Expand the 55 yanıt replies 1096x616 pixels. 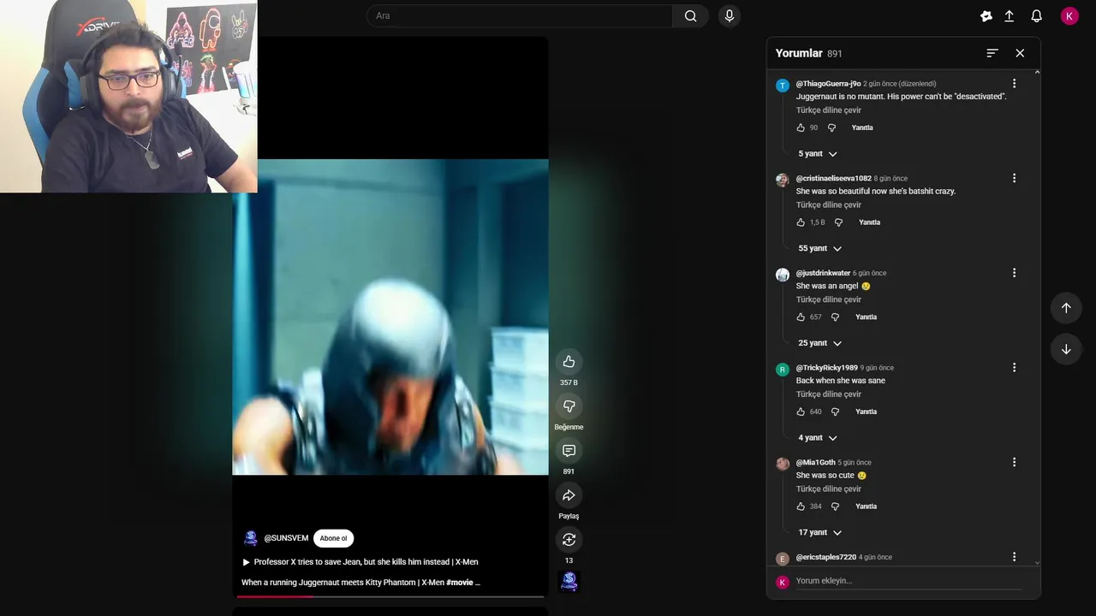[x=819, y=248]
